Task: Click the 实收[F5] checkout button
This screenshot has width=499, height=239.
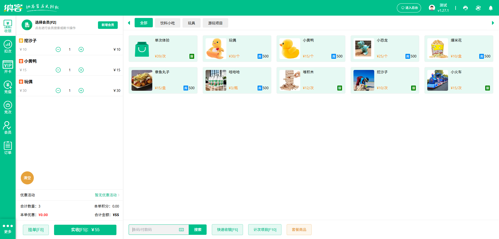Action: click(85, 230)
